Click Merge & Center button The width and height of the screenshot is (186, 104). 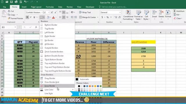point(87,17)
